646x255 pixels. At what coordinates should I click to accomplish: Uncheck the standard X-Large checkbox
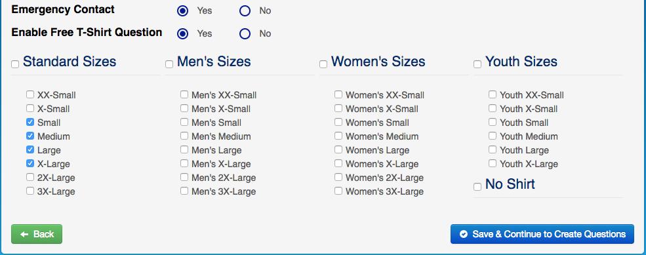click(30, 163)
